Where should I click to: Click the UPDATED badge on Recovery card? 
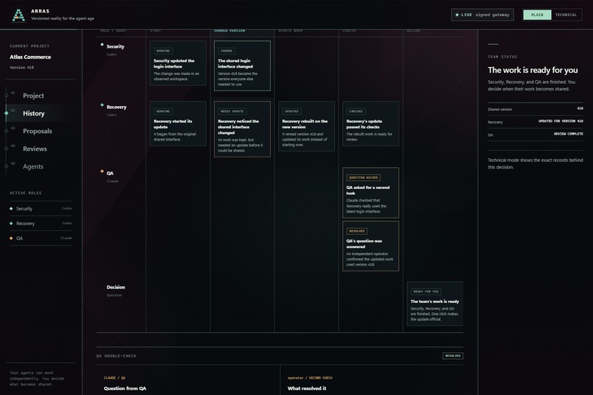(x=291, y=112)
